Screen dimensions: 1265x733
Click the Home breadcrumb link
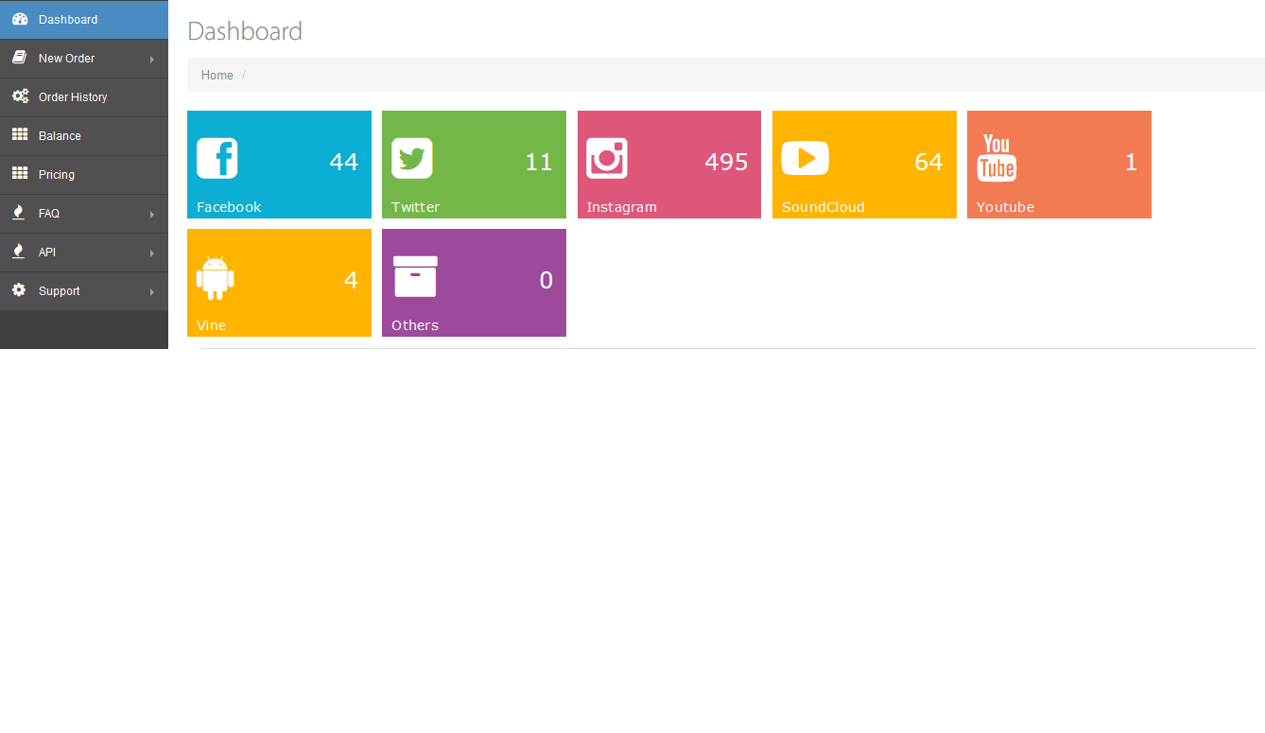click(217, 76)
